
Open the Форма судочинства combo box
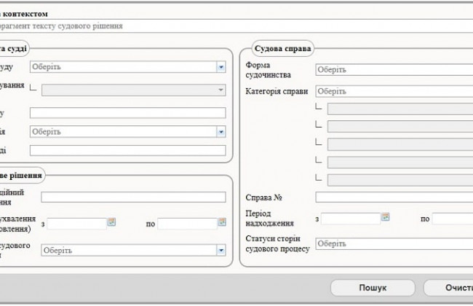click(393, 70)
